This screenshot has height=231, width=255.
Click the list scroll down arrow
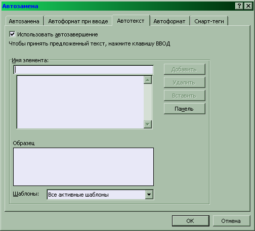[148, 124]
